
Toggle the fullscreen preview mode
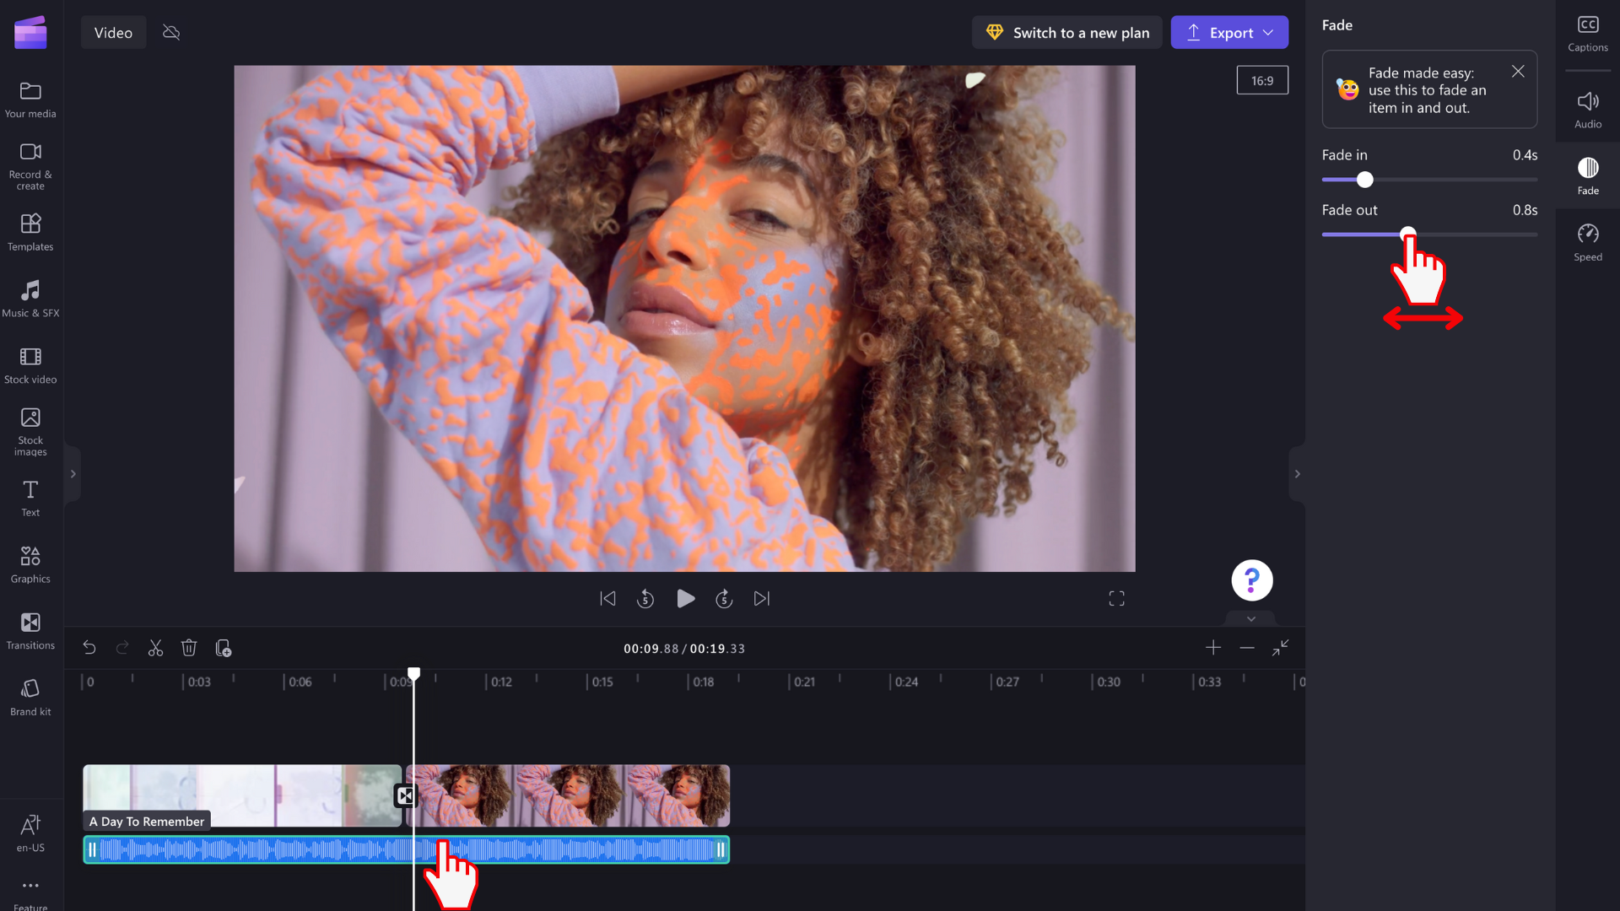point(1116,598)
